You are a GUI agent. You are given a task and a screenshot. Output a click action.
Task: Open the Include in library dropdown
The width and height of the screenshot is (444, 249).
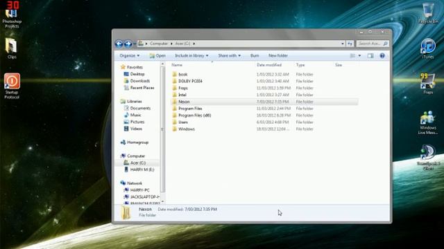coord(191,55)
